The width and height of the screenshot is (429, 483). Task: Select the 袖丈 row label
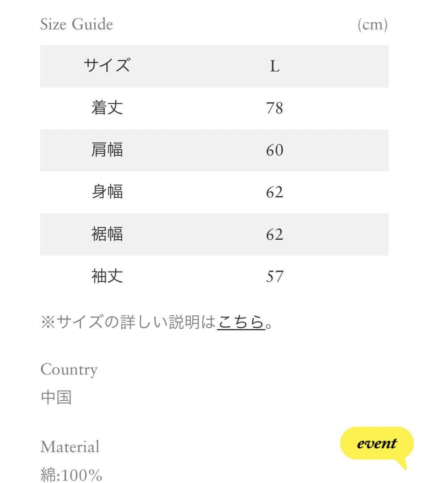coord(107,276)
